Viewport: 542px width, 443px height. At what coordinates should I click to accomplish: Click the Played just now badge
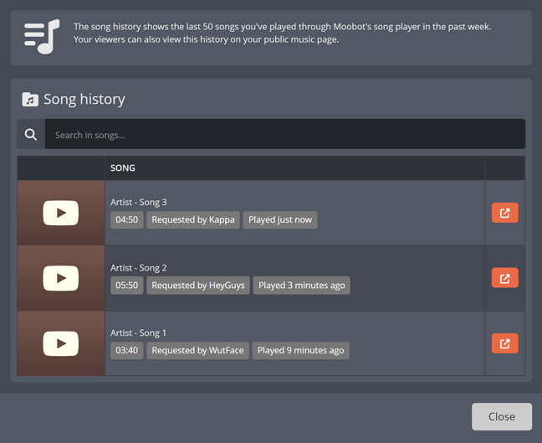[280, 220]
